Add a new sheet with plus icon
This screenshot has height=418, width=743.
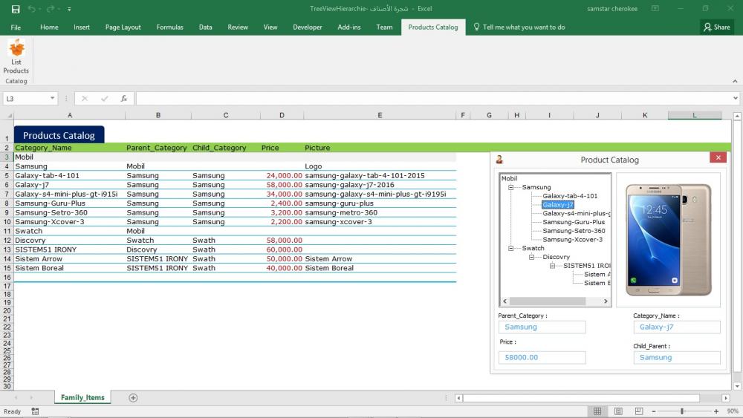[133, 398]
